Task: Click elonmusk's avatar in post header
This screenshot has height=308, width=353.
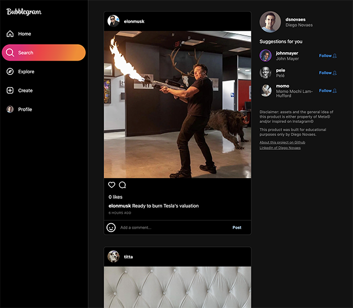Action: tap(113, 21)
